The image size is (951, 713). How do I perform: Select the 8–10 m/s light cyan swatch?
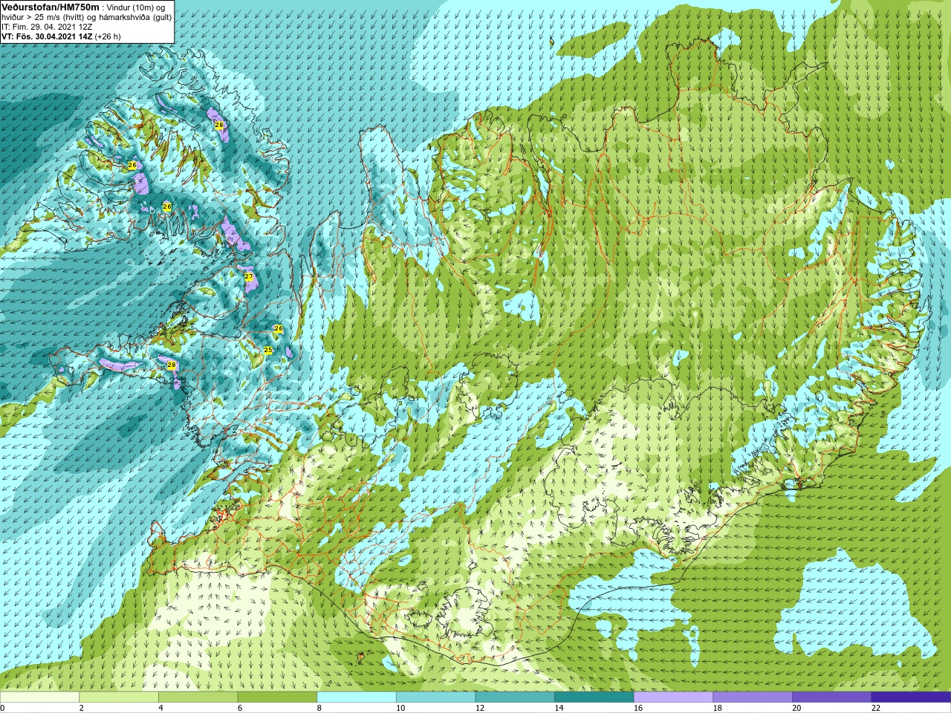357,697
